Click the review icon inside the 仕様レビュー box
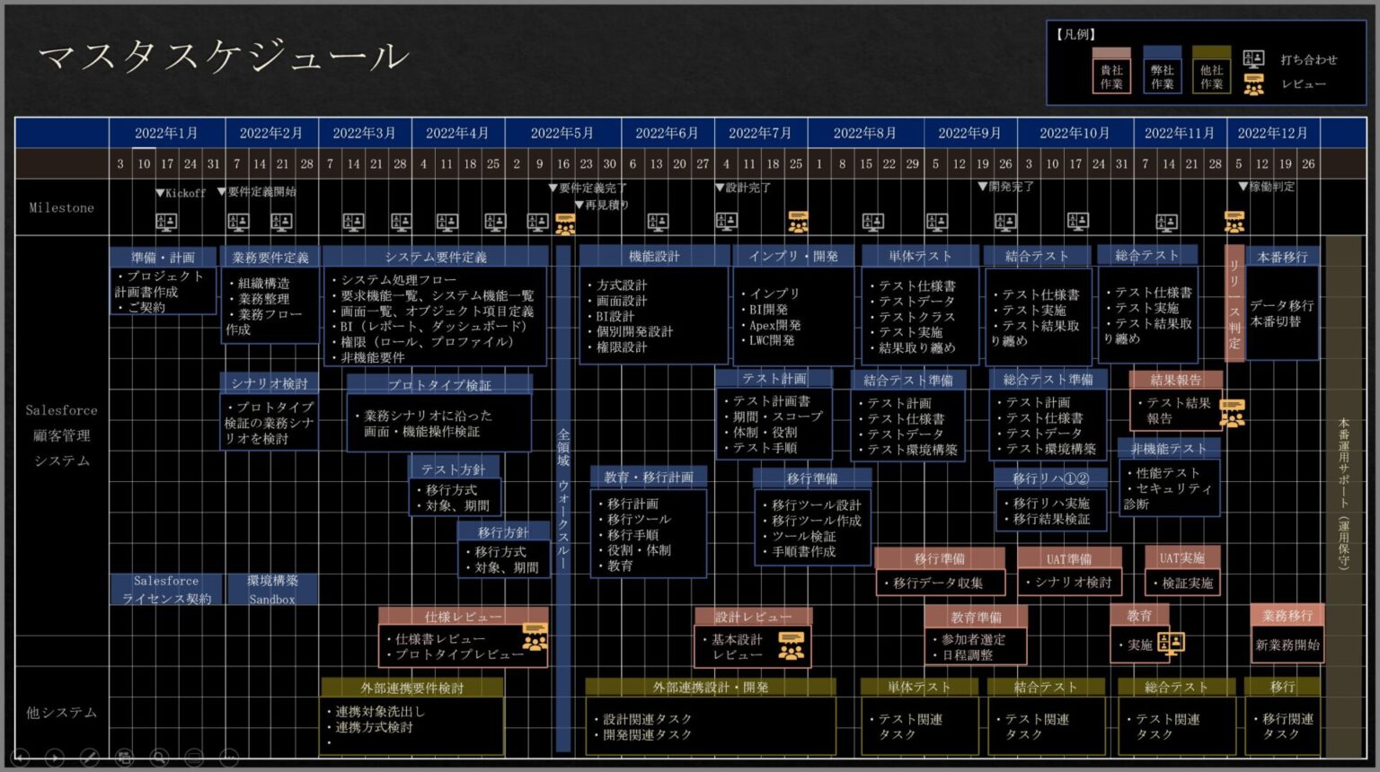This screenshot has width=1380, height=772. pos(534,638)
